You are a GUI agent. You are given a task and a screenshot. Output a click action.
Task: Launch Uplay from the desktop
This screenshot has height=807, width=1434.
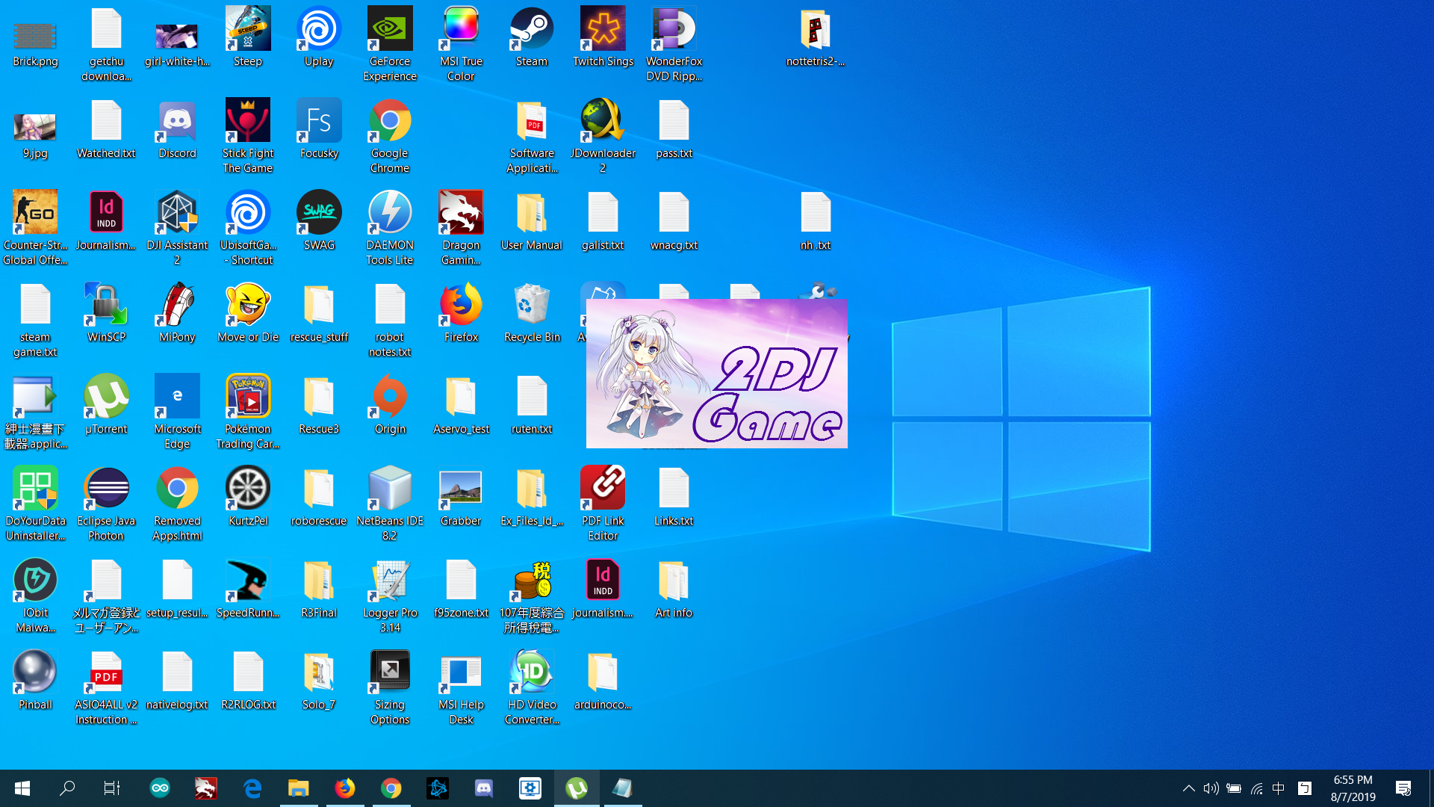[x=319, y=37]
